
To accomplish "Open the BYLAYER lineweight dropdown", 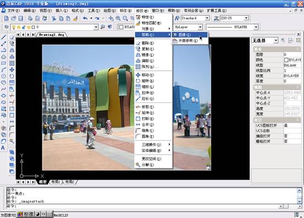I will pos(256,27).
